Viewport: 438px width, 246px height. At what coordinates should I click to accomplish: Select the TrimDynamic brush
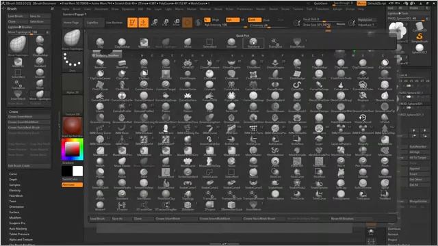point(341,195)
